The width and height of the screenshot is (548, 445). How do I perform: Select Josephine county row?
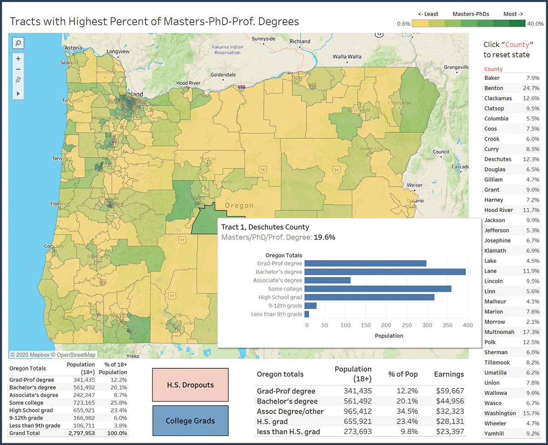click(512, 241)
